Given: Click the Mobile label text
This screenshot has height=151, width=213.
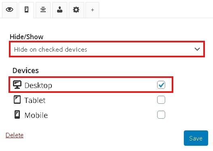Looking at the screenshot, I should 36,115.
